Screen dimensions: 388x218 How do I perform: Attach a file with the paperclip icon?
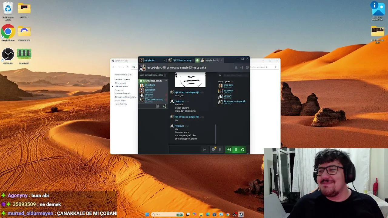(220, 150)
